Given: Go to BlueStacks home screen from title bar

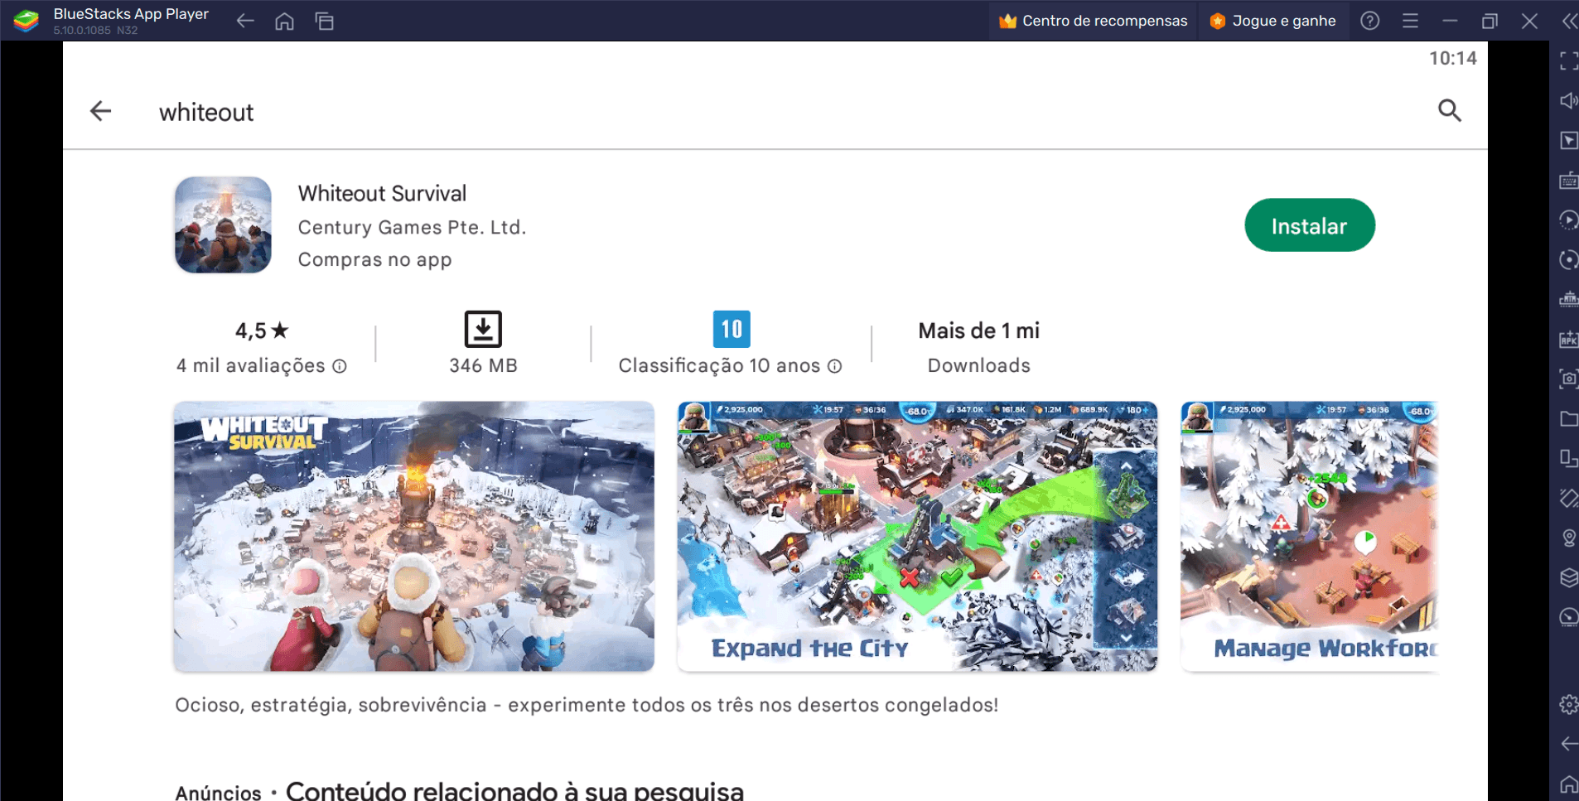Looking at the screenshot, I should 284,21.
